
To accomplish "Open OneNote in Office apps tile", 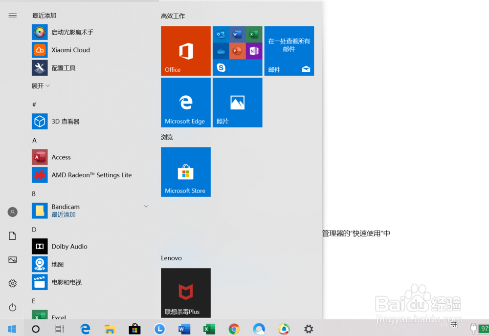I will pyautogui.click(x=254, y=51).
